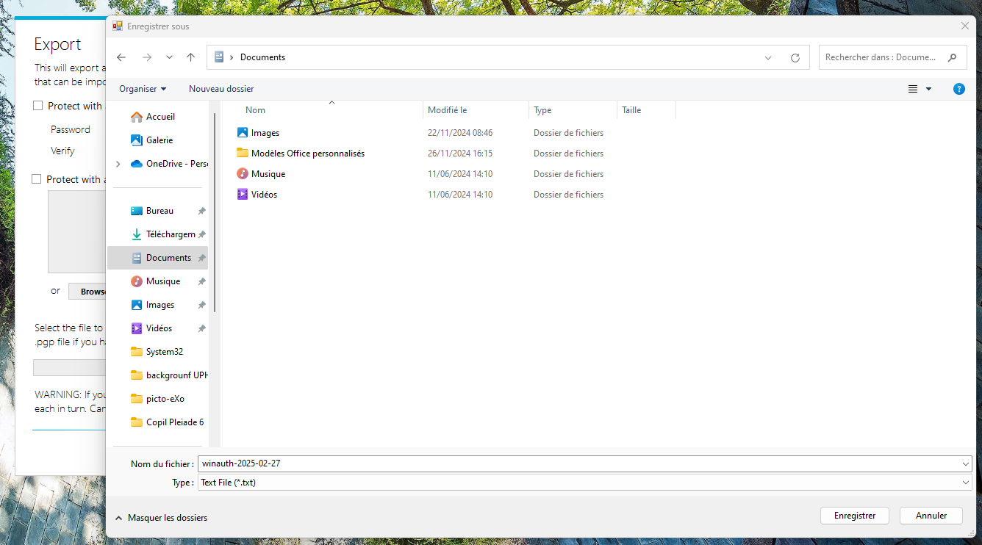This screenshot has width=982, height=545.
Task: Expand recent locations chevron
Action: click(x=170, y=57)
